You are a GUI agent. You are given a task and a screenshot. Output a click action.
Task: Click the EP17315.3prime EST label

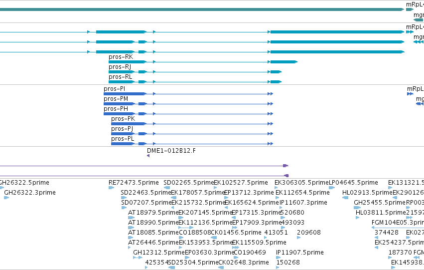[x=257, y=213]
